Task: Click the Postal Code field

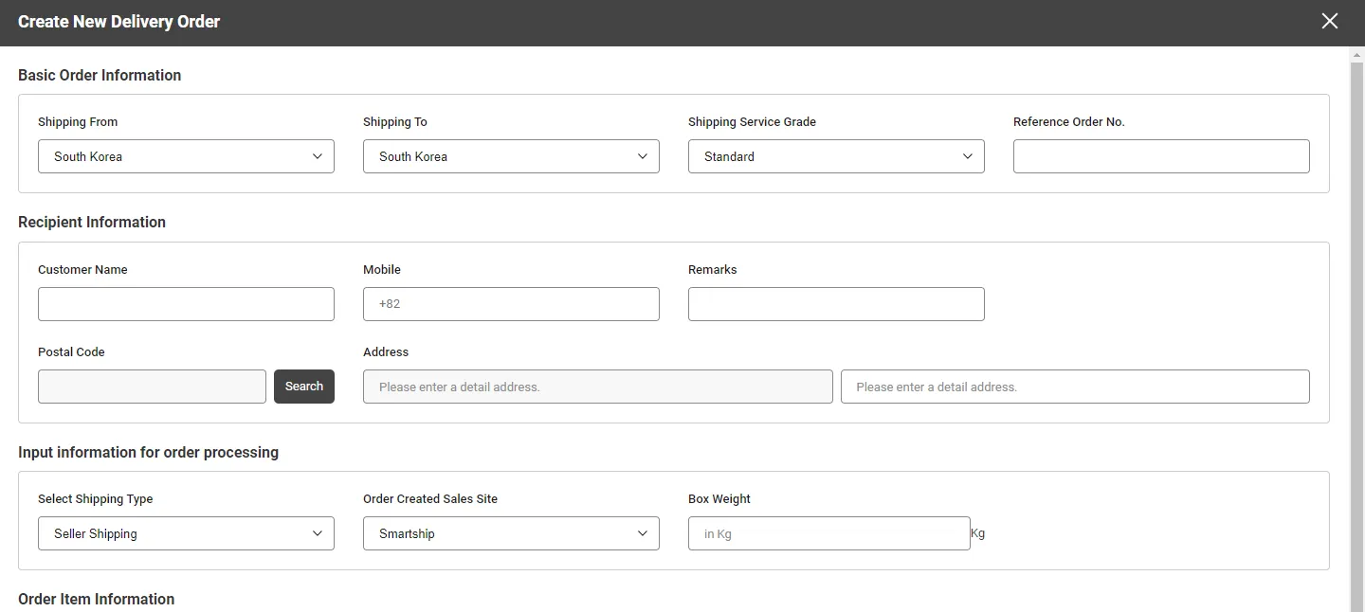Action: (152, 387)
